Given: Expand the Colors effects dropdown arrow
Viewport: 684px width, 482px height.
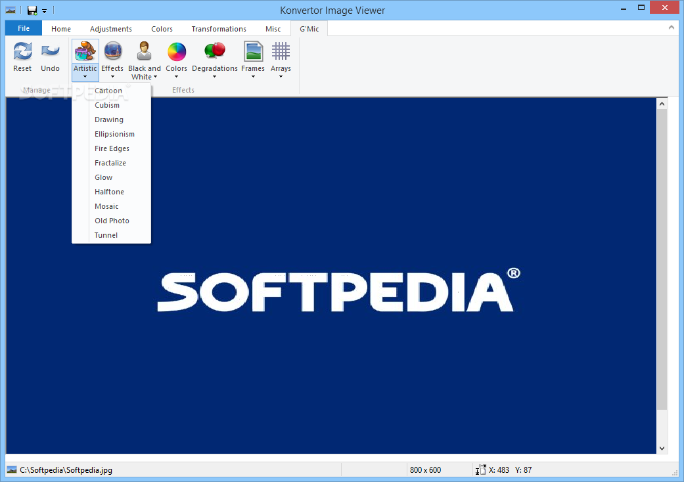Looking at the screenshot, I should click(176, 77).
